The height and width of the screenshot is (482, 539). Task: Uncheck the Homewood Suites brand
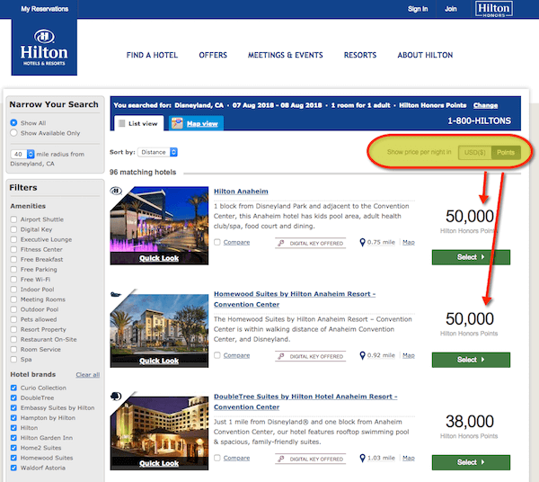point(13,458)
